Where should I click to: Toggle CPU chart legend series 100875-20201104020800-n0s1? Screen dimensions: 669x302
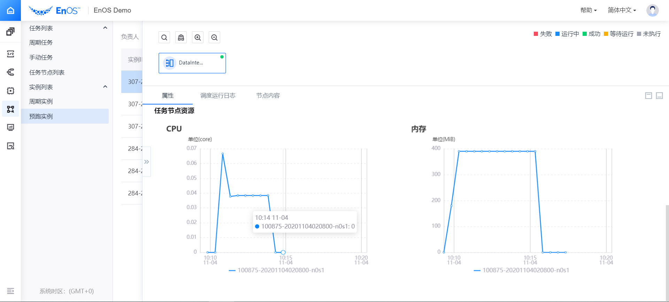[x=277, y=270]
